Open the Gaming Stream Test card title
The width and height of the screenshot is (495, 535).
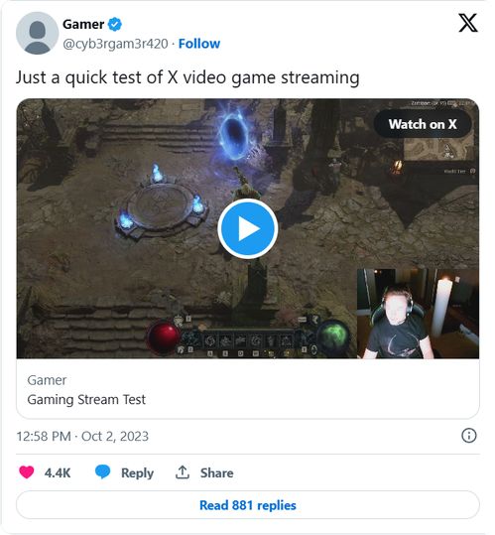86,399
